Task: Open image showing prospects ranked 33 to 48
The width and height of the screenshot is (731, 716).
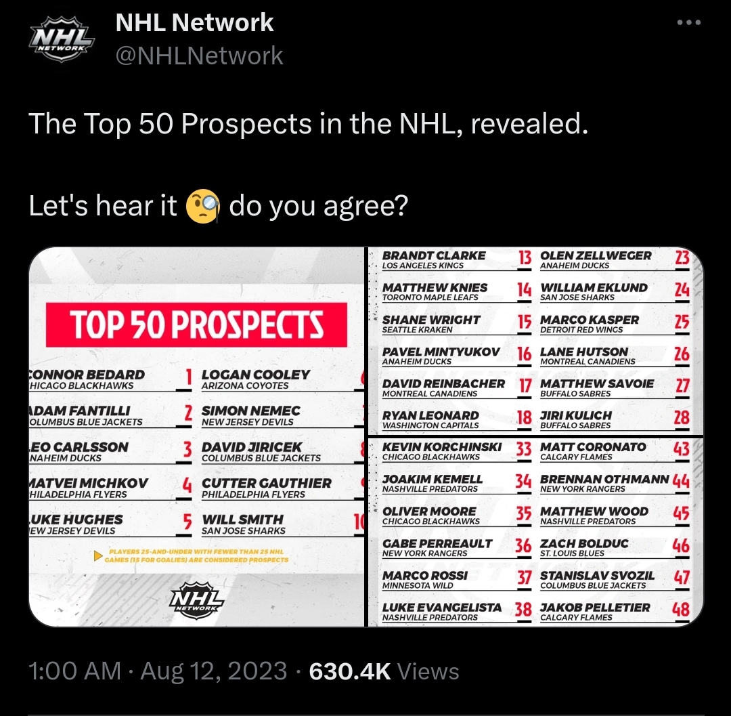Action: coord(535,532)
